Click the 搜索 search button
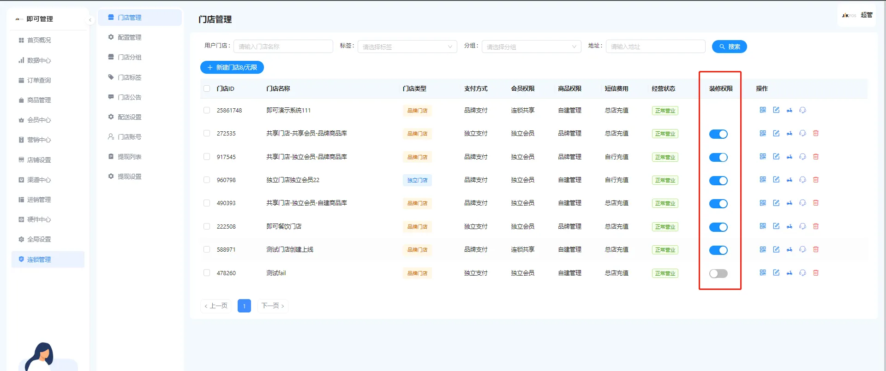The image size is (886, 371). [729, 47]
